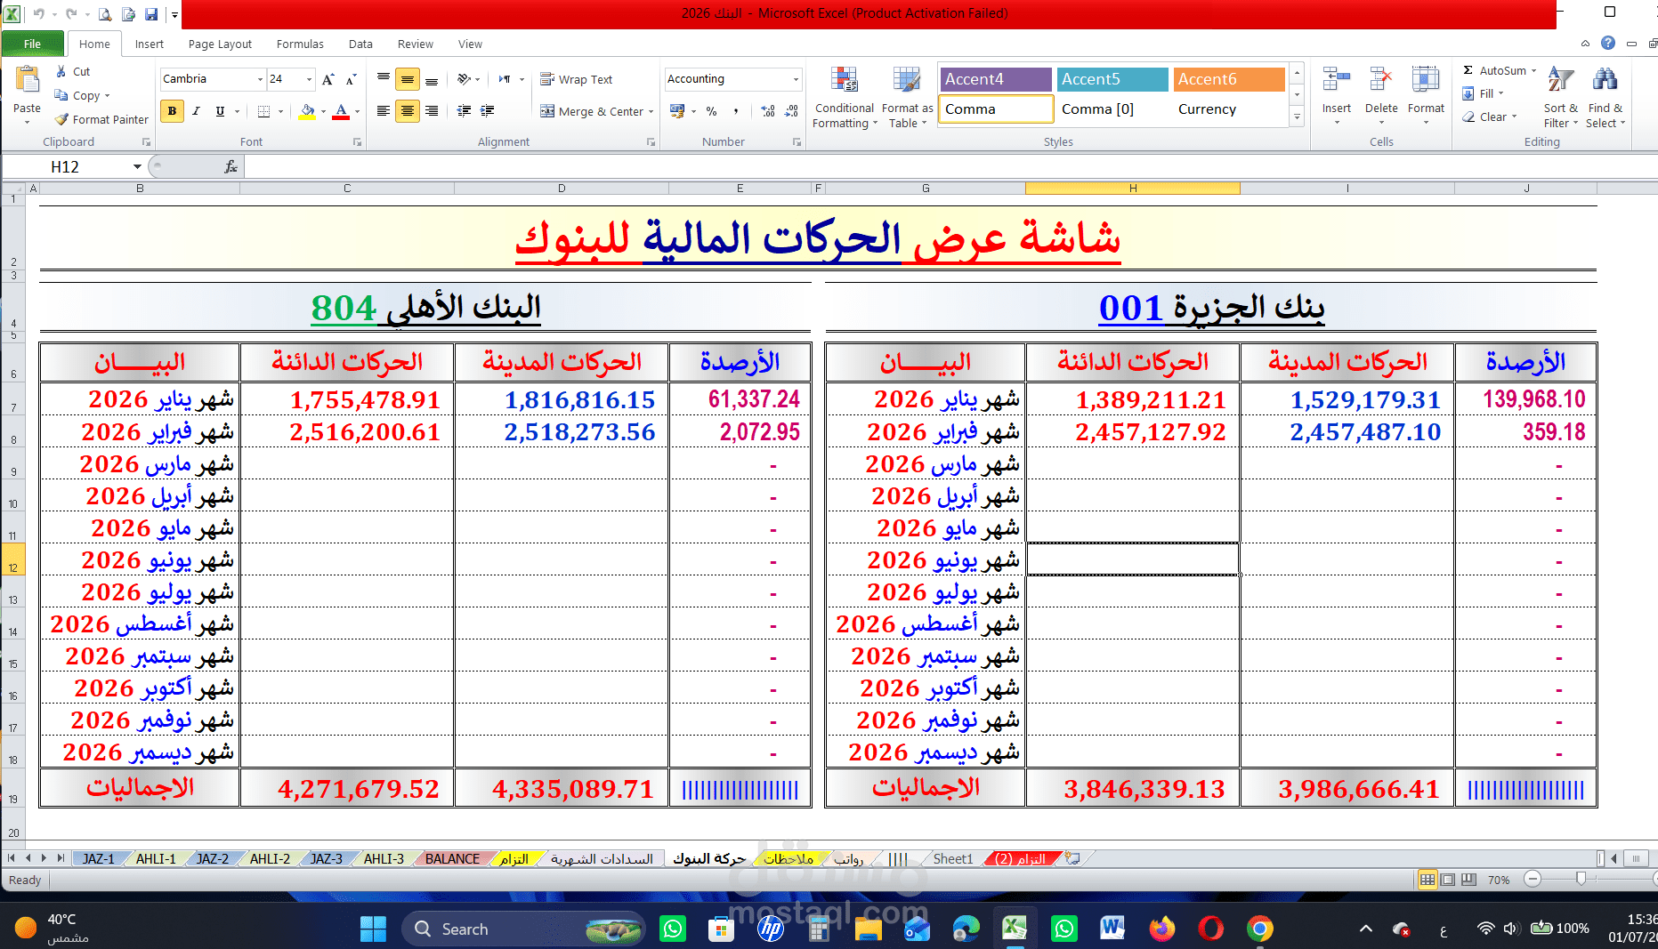Click the Excel Help question mark icon
This screenshot has width=1658, height=949.
pyautogui.click(x=1608, y=43)
